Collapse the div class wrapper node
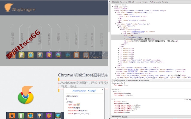This screenshot has height=119, width=191. (x=120, y=30)
